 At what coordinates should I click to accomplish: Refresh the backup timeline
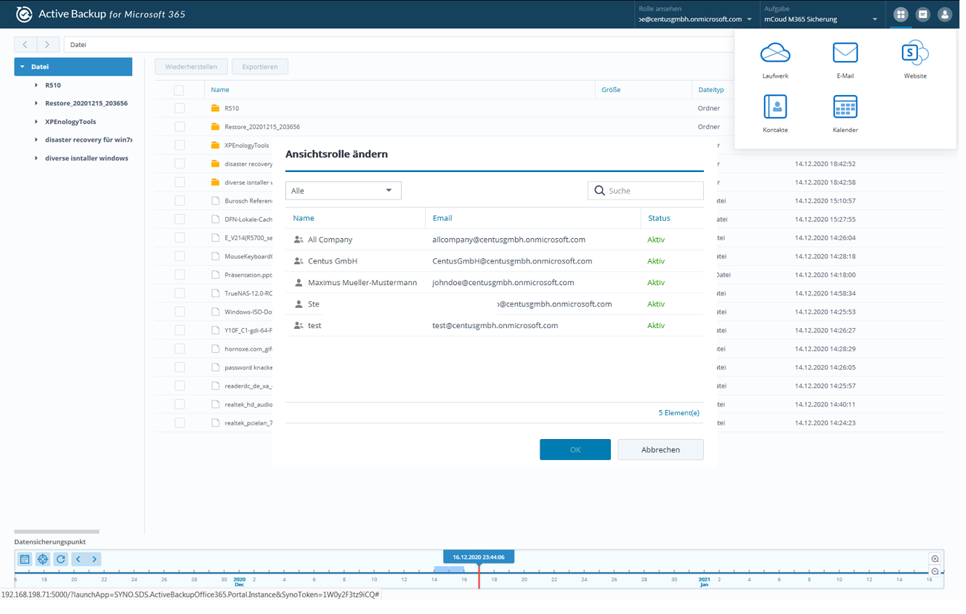tap(61, 559)
